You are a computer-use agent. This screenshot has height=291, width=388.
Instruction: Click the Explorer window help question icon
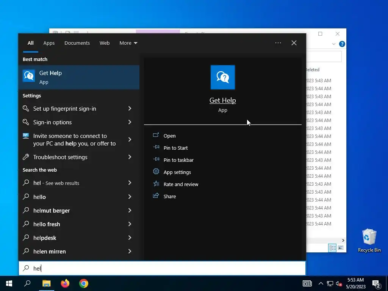342,44
